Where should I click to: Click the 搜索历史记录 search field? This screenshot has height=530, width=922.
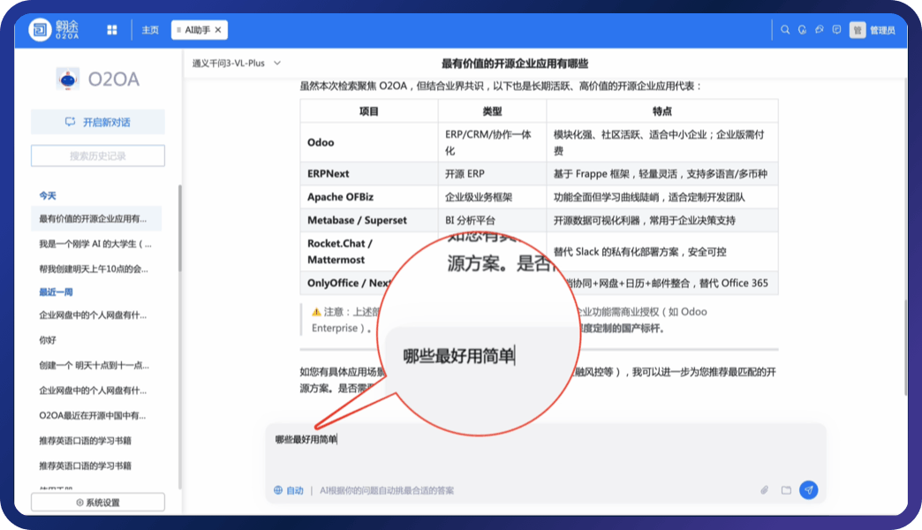point(98,156)
